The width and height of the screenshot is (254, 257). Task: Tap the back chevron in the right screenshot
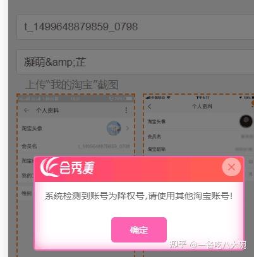(150, 107)
